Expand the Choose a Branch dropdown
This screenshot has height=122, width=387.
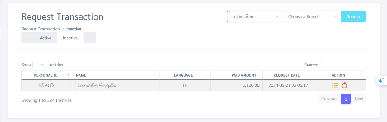pos(312,17)
